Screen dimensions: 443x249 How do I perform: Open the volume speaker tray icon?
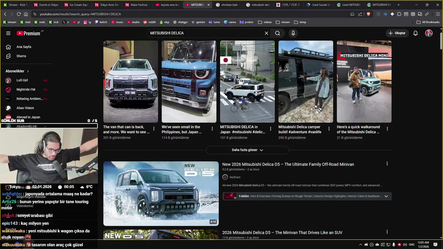click(405, 245)
